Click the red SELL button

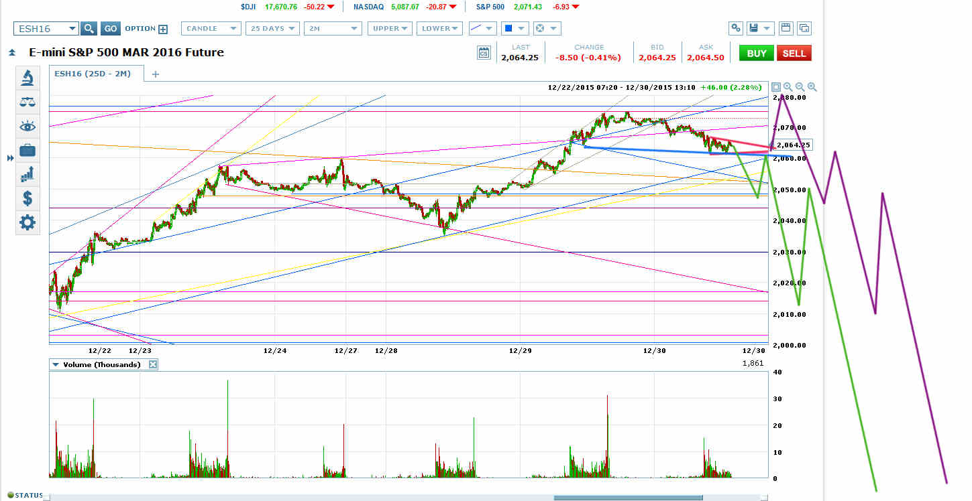(794, 53)
